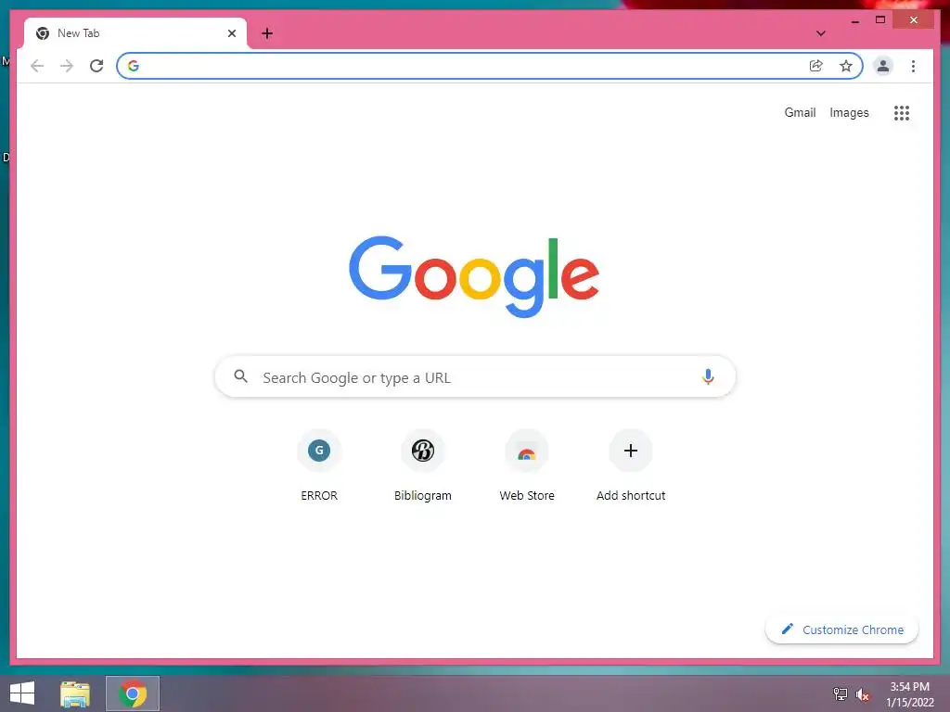950x712 pixels.
Task: Open the ERROR shortcut tile
Action: [x=319, y=465]
